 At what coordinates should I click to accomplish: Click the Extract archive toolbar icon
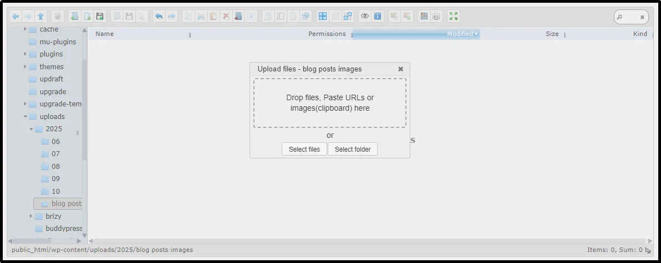coord(394,17)
